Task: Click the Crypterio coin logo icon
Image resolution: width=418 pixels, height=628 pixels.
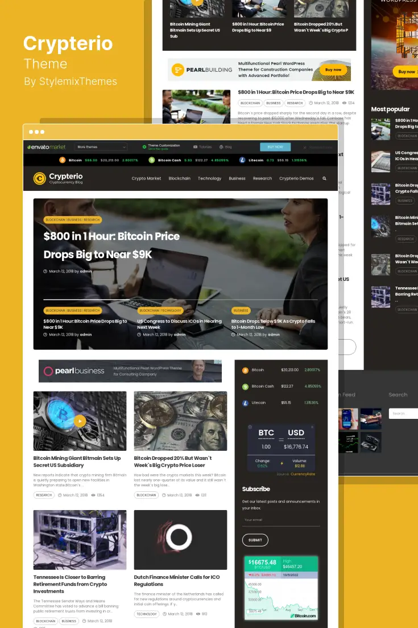Action: point(40,178)
